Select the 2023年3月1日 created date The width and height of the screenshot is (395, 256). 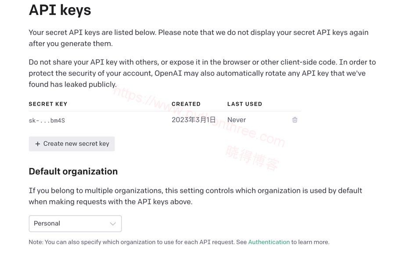(x=194, y=120)
